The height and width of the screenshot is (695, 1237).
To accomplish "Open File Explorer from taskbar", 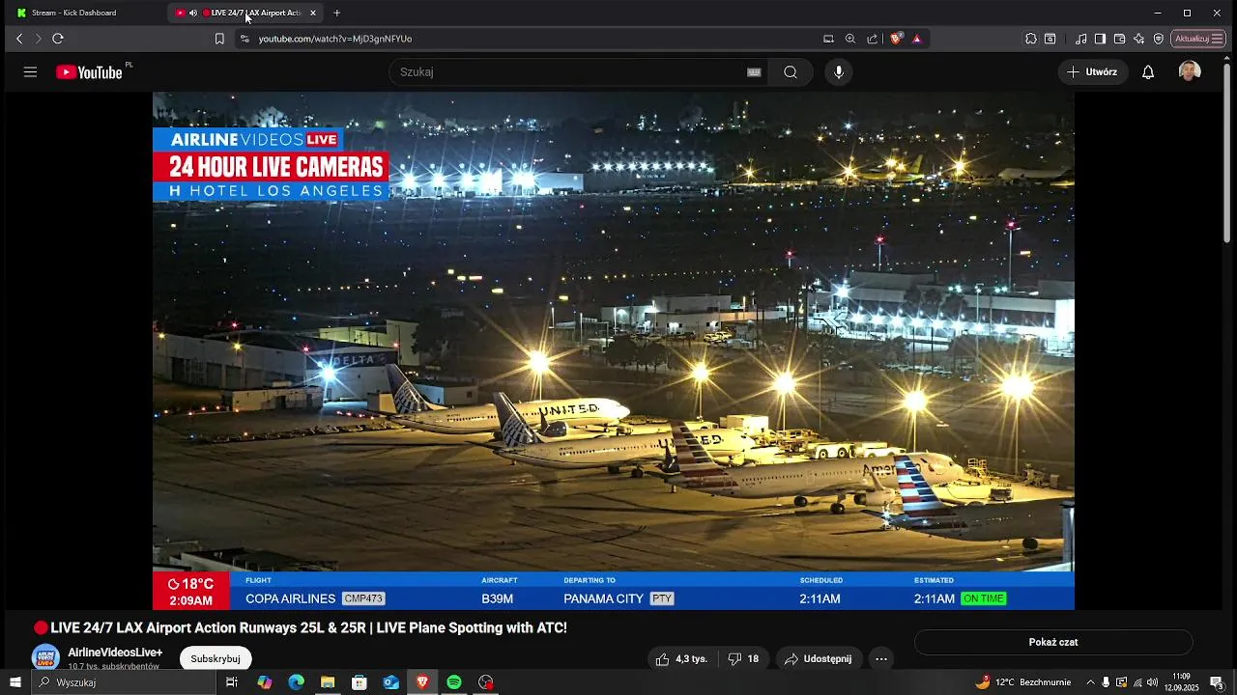I will tap(328, 682).
